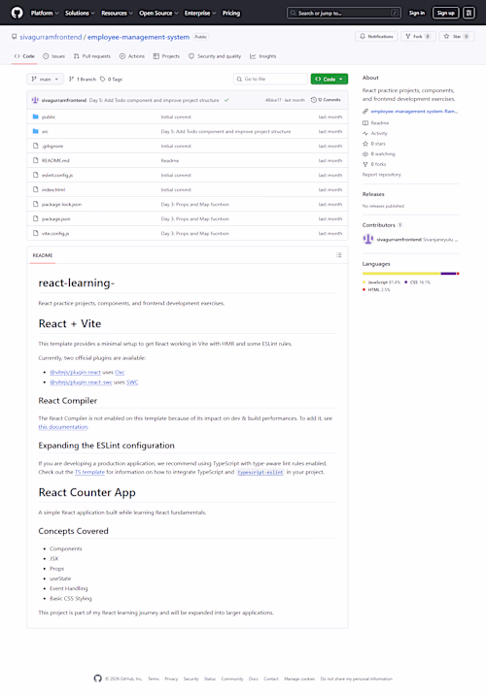Viewport: 486px width, 697px height.
Task: Star this repository
Action: click(456, 37)
